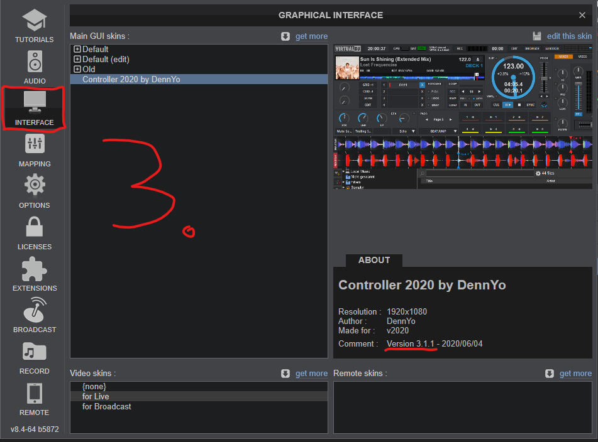Open the Audio settings section

pyautogui.click(x=35, y=67)
